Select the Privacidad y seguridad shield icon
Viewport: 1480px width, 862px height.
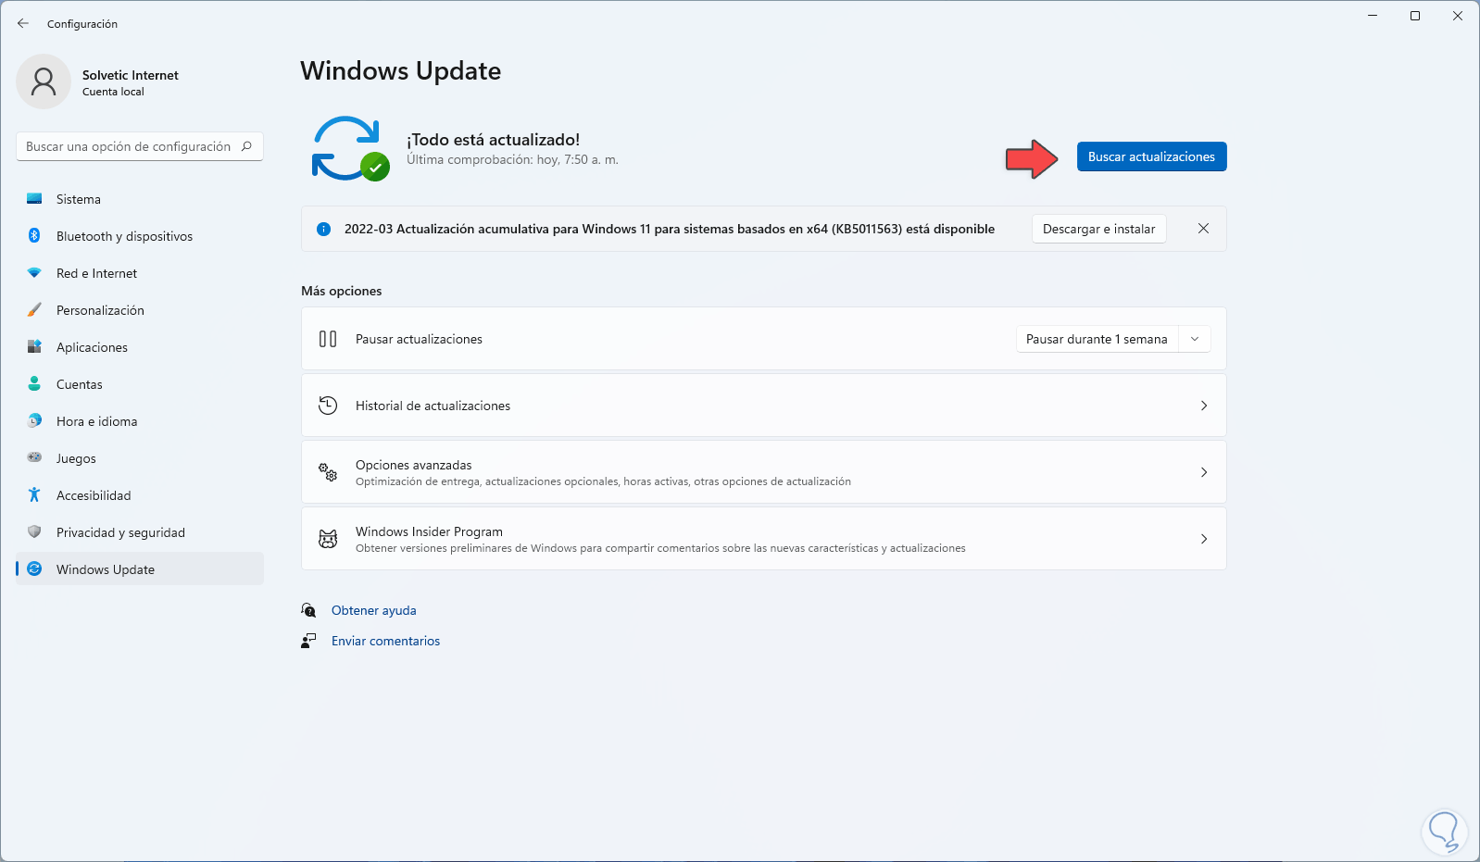point(34,531)
